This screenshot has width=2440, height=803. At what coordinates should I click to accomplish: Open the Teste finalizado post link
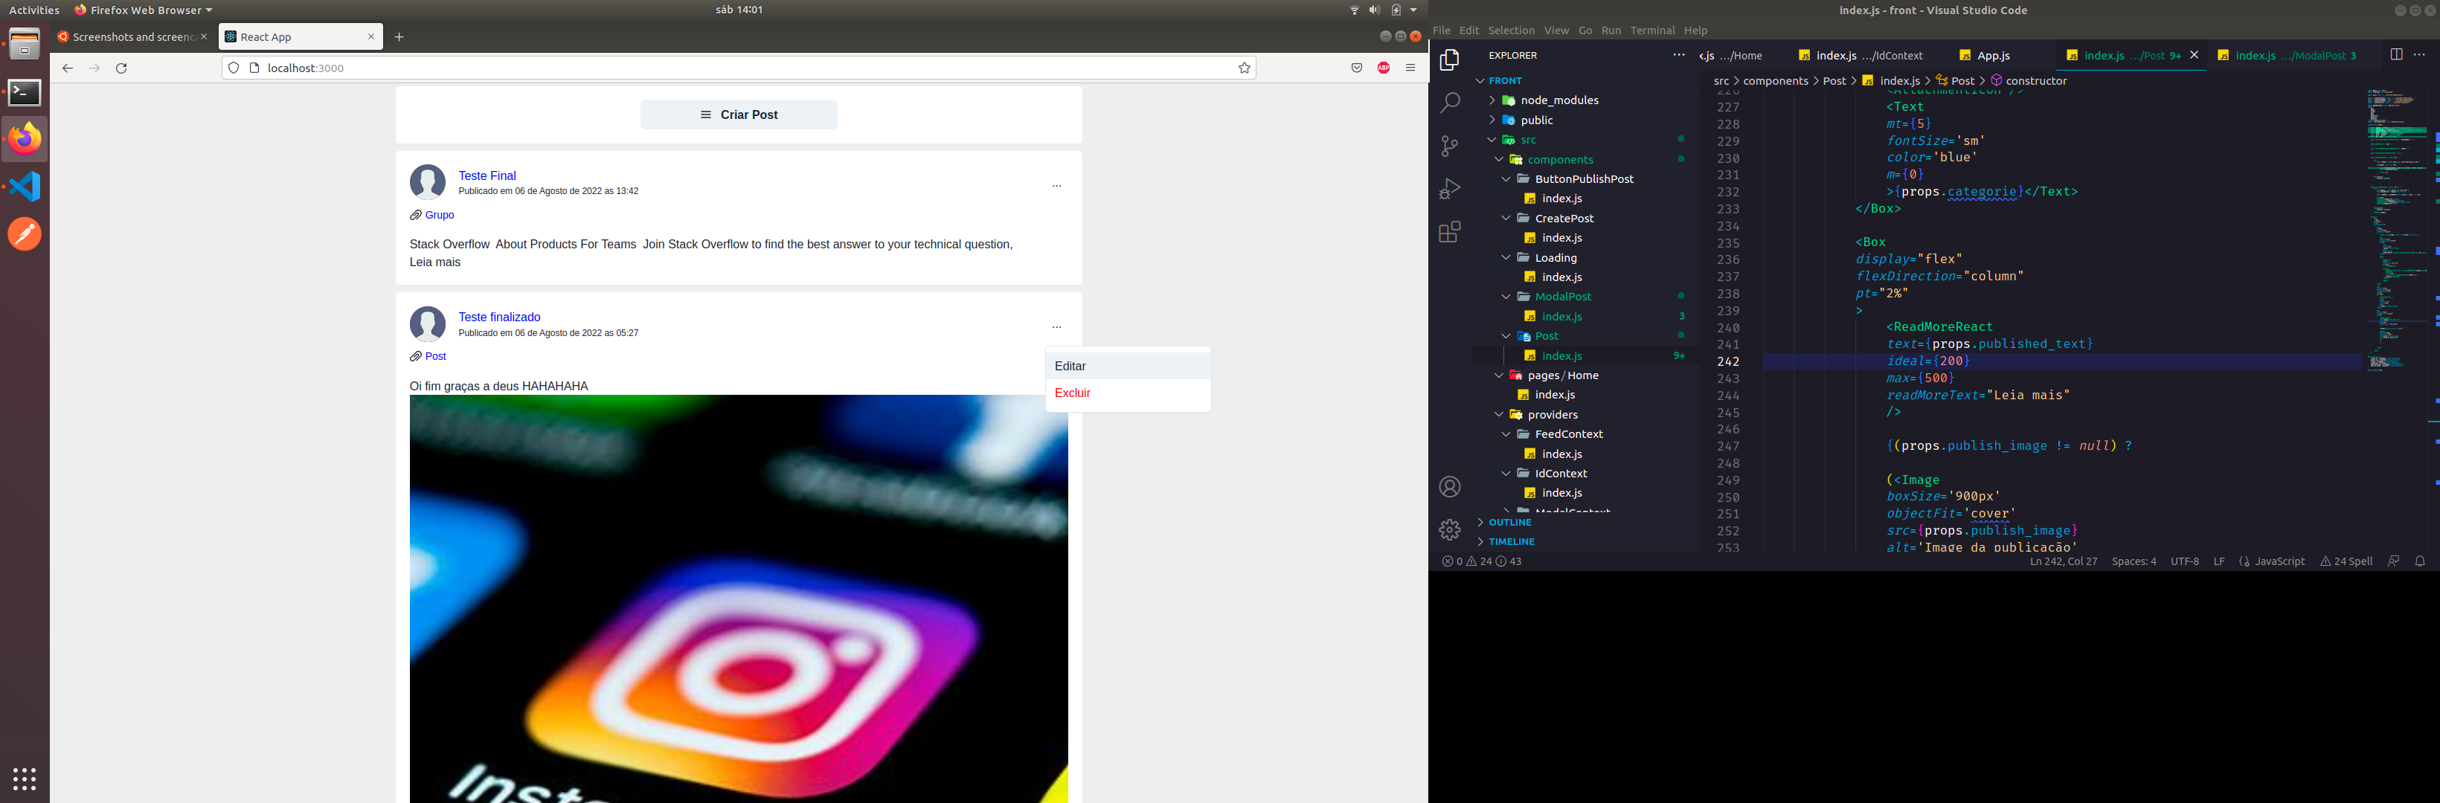click(x=499, y=317)
